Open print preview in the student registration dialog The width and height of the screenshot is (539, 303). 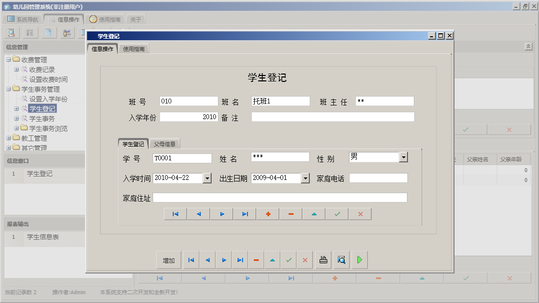(341, 260)
